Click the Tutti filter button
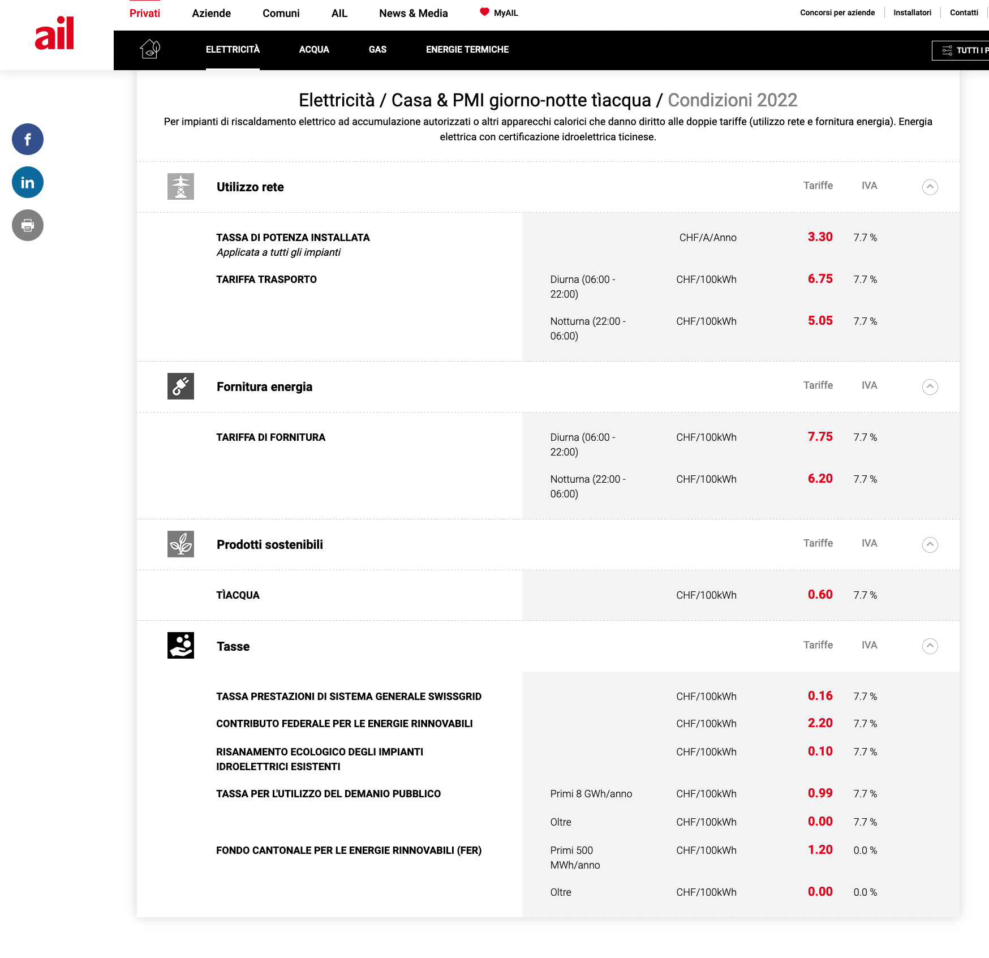989x958 pixels. pyautogui.click(x=962, y=50)
